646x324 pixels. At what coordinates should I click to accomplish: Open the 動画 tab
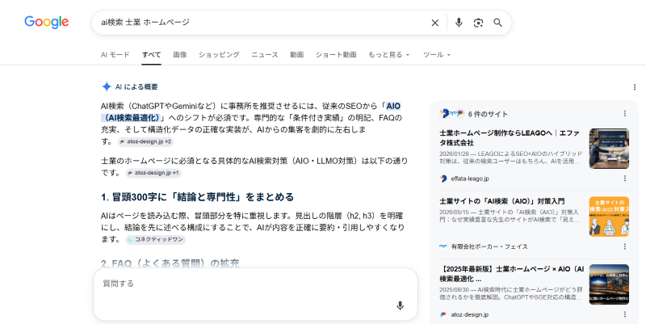(x=296, y=55)
